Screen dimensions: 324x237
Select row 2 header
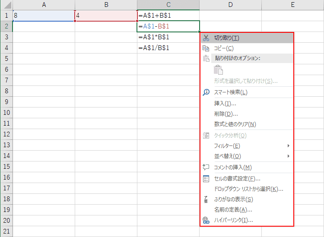(6, 26)
